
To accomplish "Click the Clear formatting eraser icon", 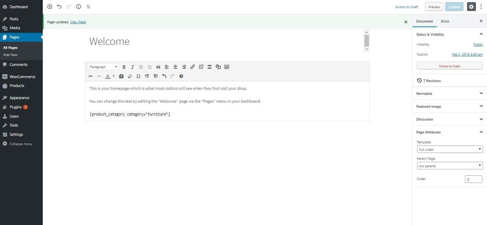I will click(x=130, y=76).
